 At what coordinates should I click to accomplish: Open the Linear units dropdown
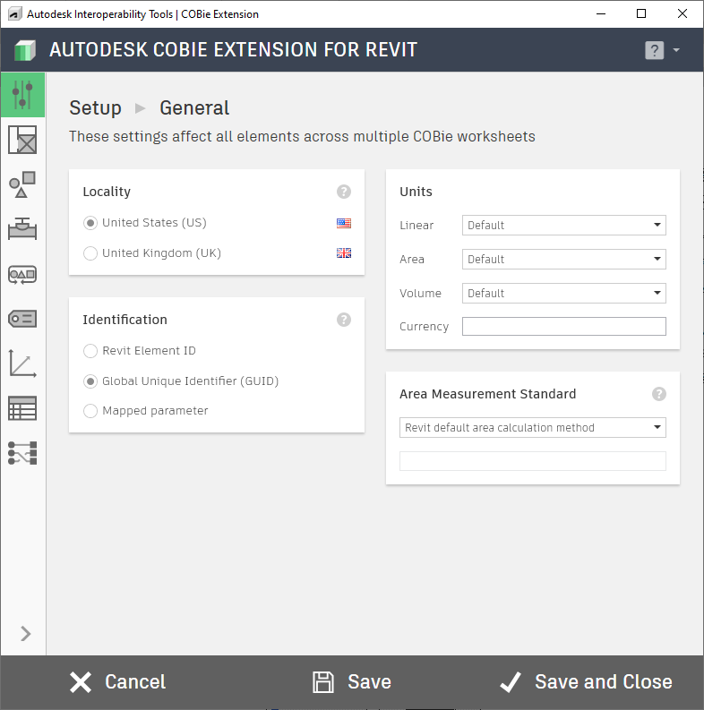click(564, 225)
